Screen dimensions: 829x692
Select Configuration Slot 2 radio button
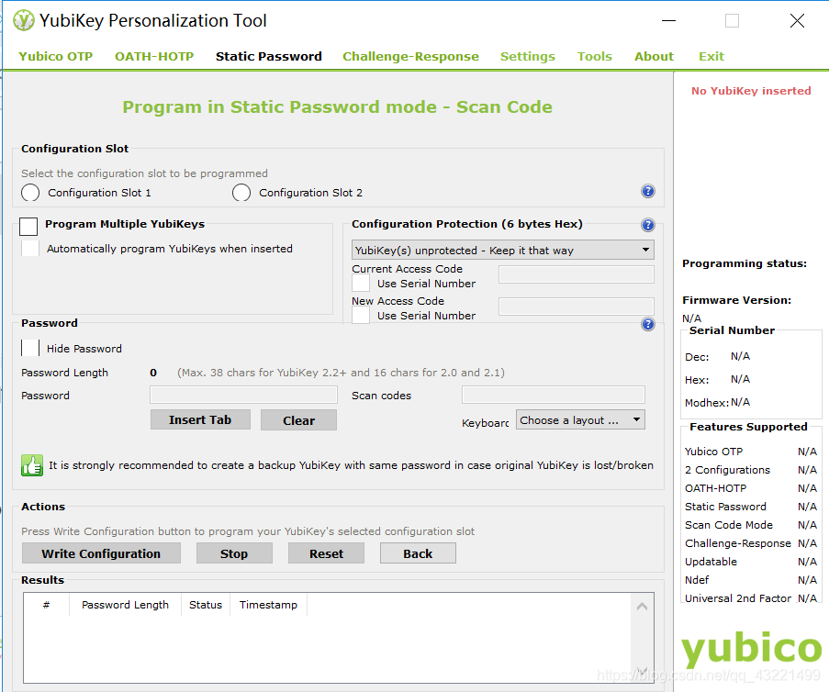pos(241,193)
